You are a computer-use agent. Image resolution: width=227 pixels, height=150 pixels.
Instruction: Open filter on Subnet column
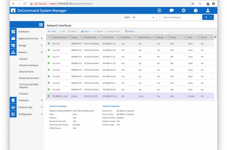(185, 37)
